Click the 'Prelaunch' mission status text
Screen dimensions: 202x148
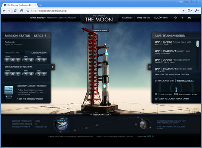pyautogui.click(x=10, y=42)
